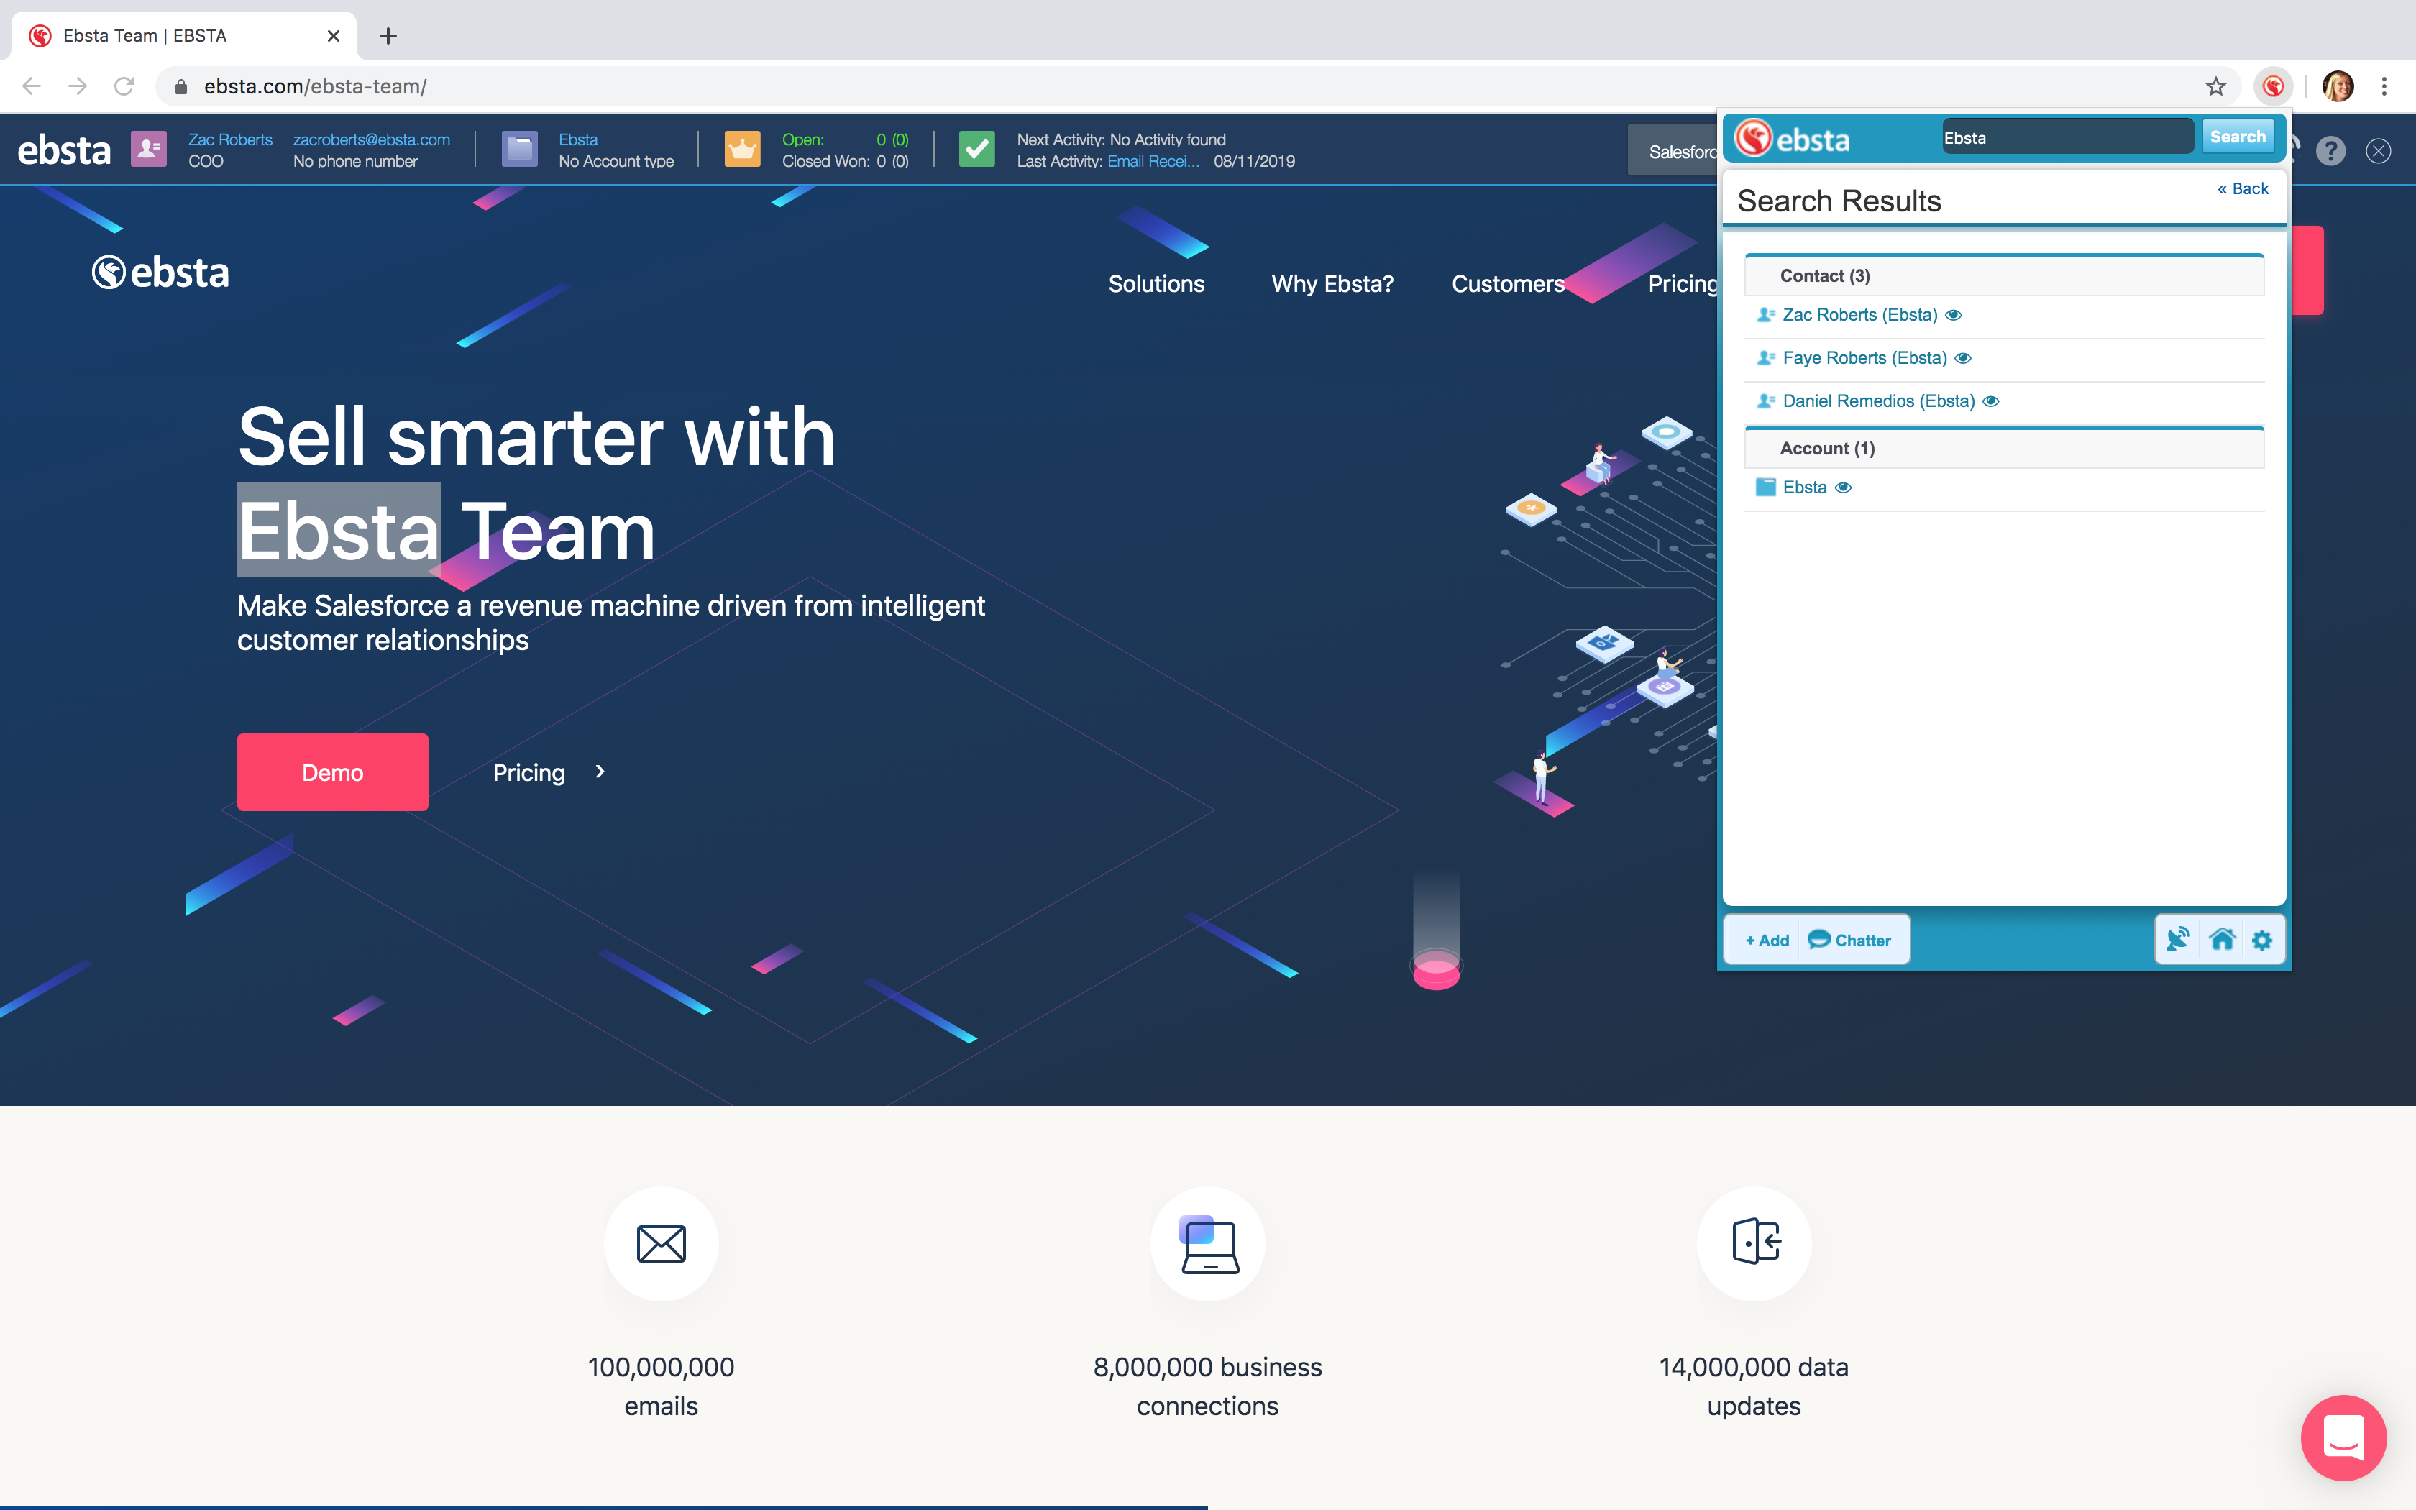Open the Solutions navigation menu
2416x1510 pixels.
click(1156, 283)
